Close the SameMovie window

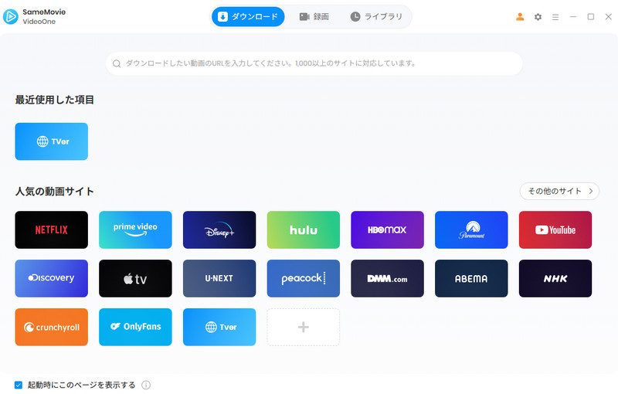point(609,17)
